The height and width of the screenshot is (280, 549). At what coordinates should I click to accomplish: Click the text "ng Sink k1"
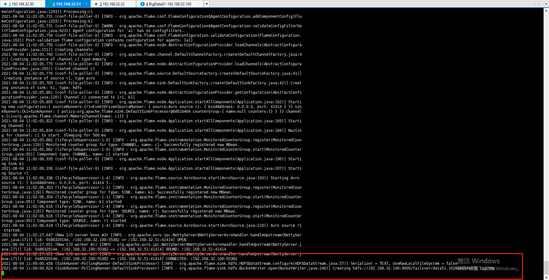13,164
